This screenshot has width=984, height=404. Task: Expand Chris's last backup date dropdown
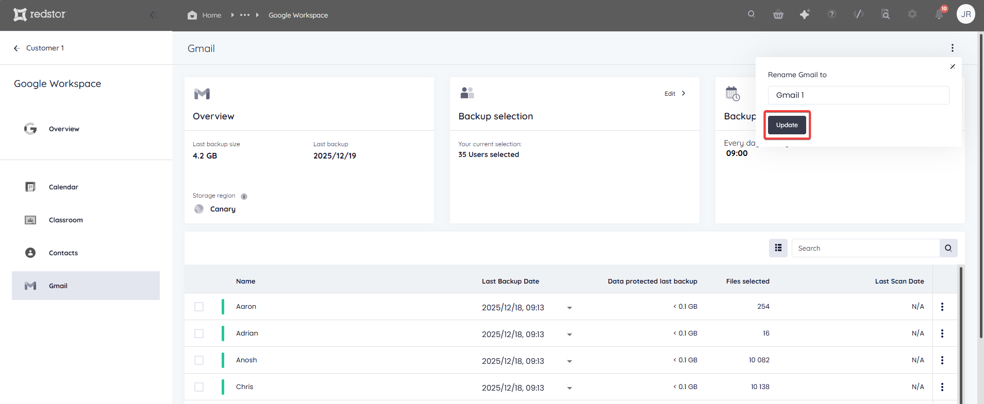(570, 388)
